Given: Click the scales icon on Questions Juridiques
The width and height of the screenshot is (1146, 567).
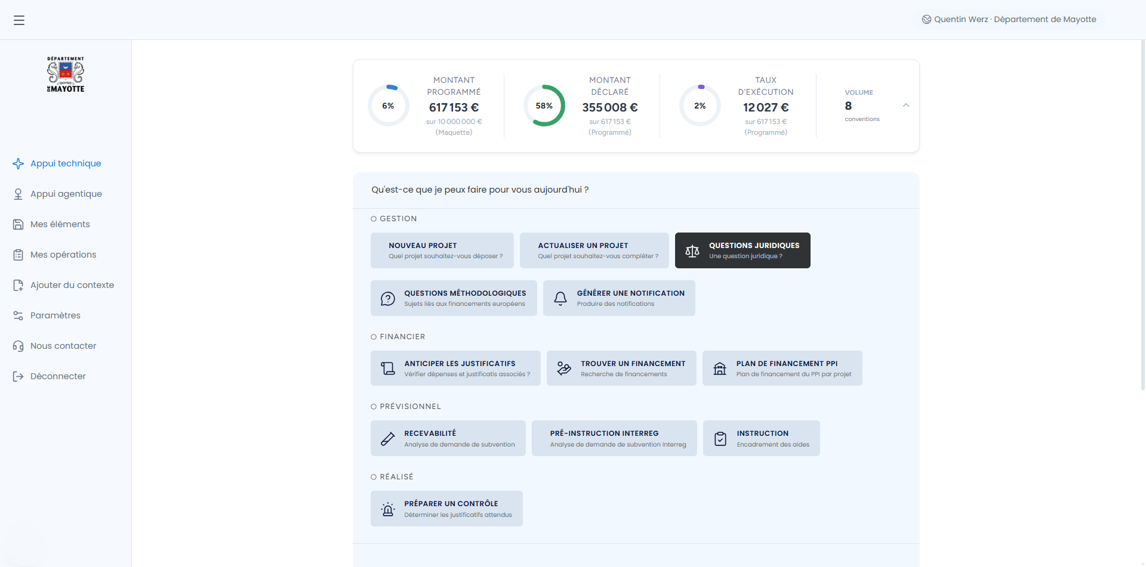Looking at the screenshot, I should (692, 251).
